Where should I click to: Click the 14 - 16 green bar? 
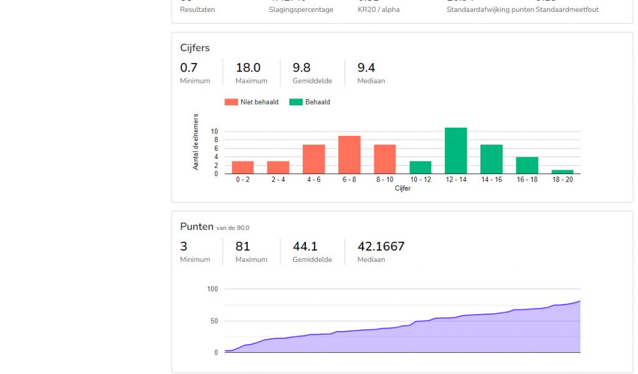tap(492, 159)
